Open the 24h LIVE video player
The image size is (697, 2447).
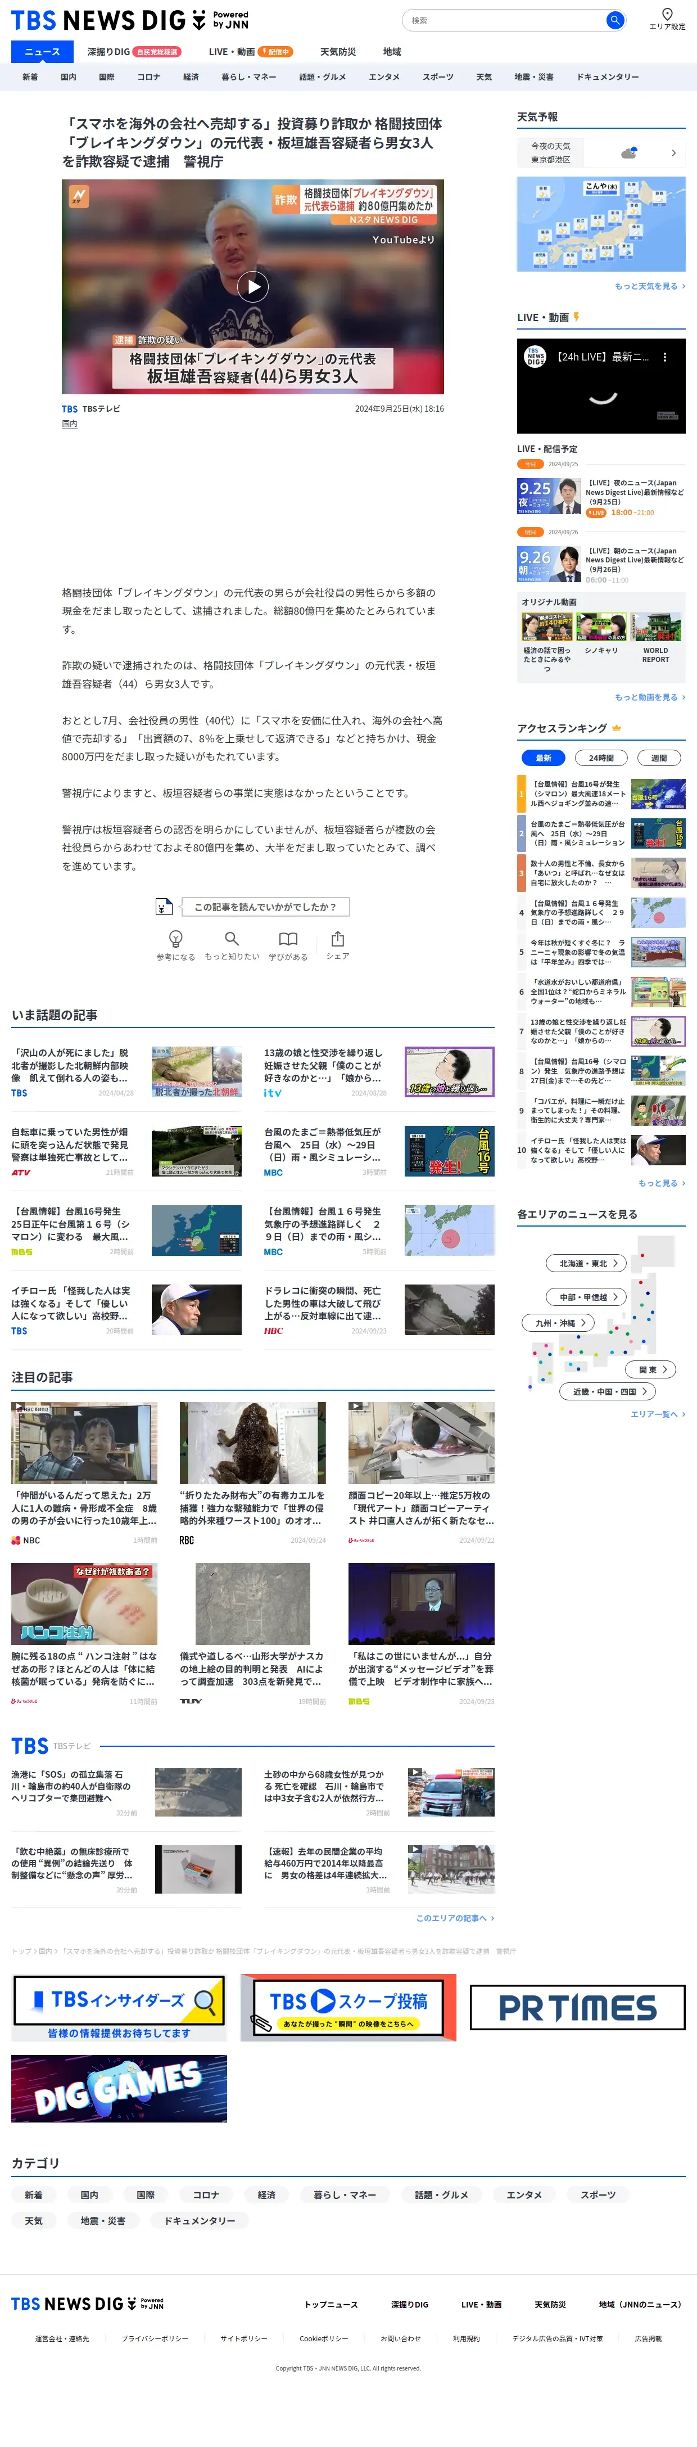tap(601, 386)
